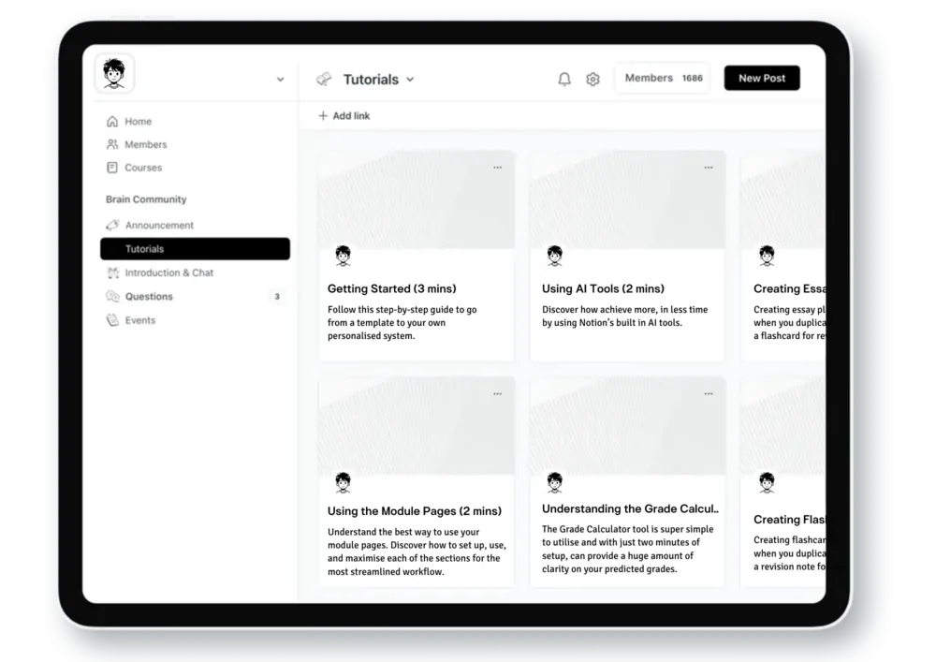
Task: Click the Questions unread badge showing 3
Action: pos(276,296)
